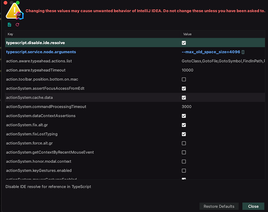
Task: Click the red window close button
Action: point(5,3)
